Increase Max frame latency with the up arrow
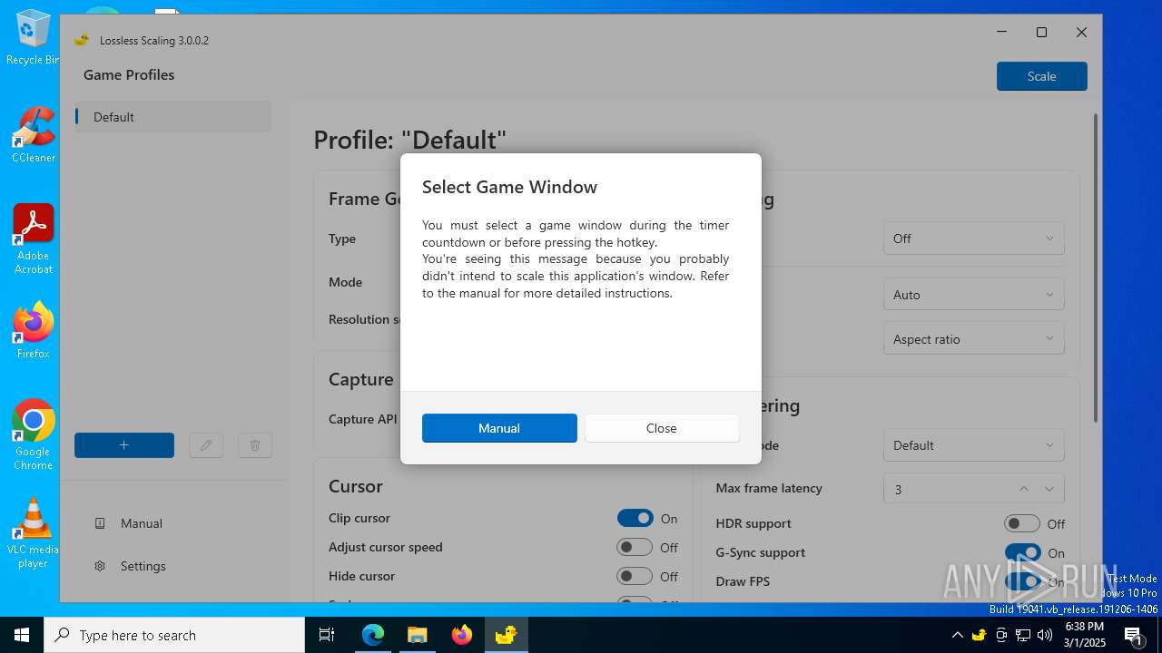The image size is (1162, 653). point(1024,489)
